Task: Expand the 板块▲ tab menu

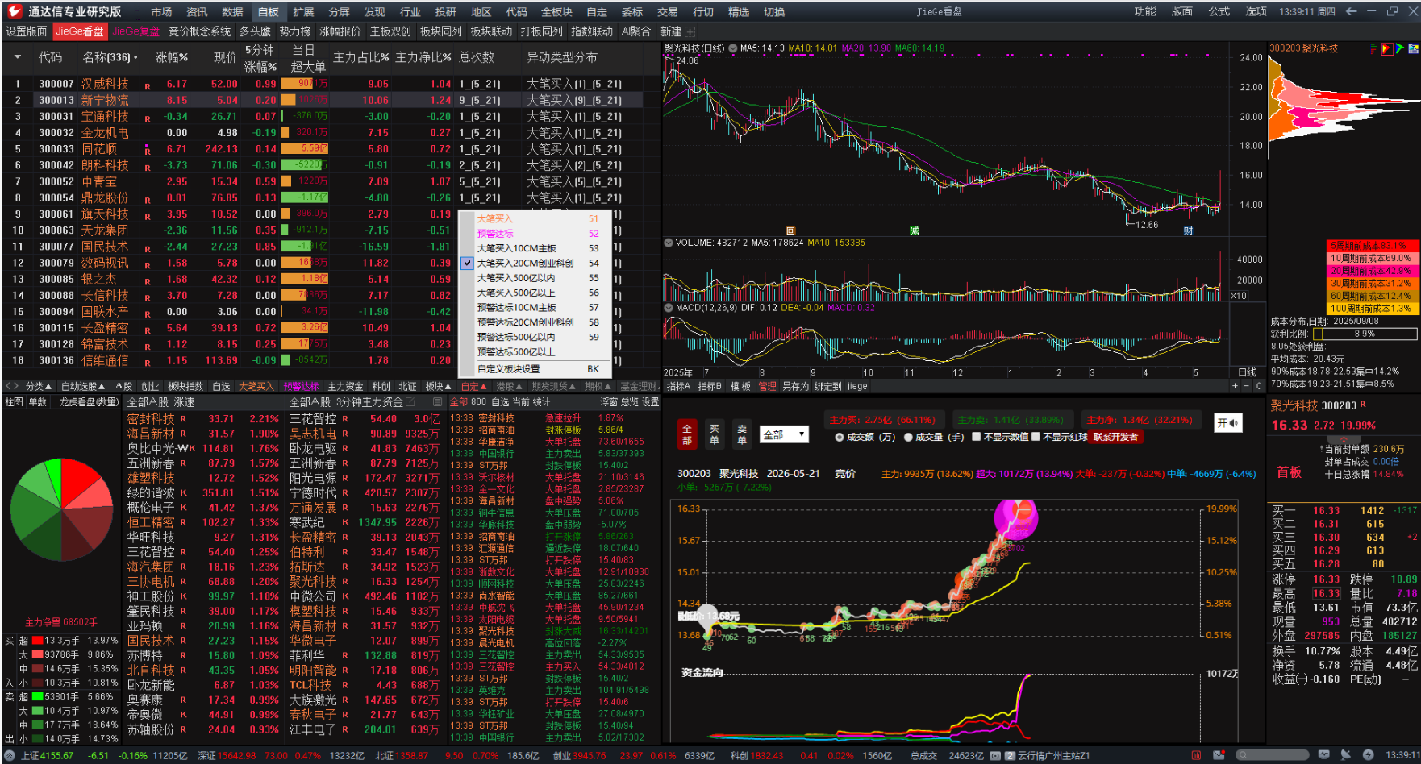Action: coord(439,386)
